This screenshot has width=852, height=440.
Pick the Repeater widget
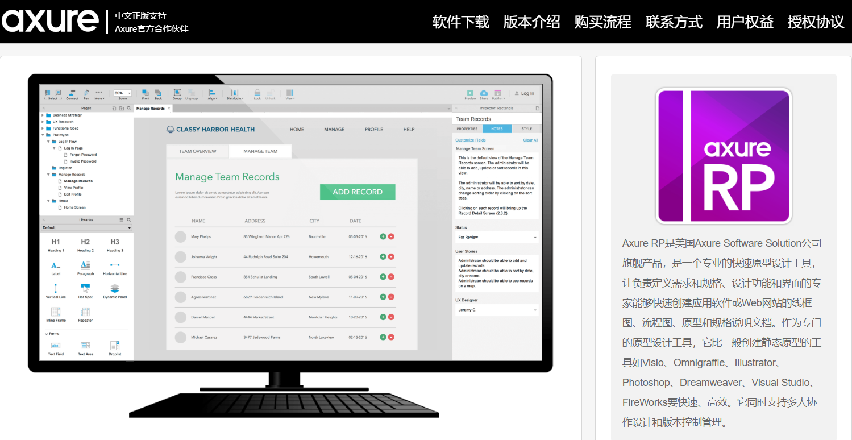tap(85, 314)
